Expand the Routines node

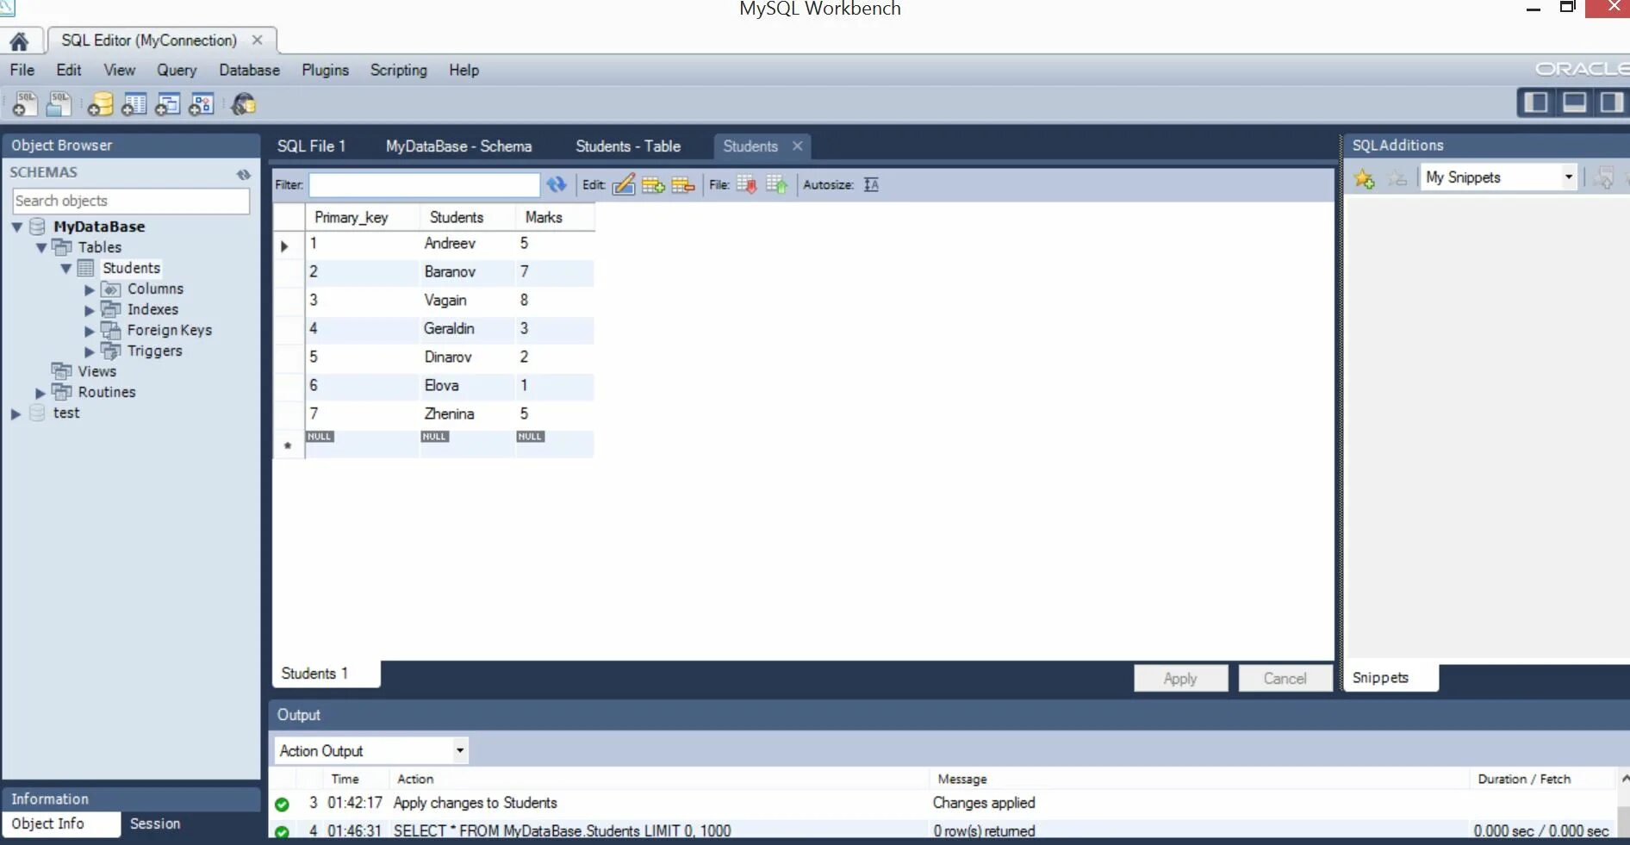[40, 393]
